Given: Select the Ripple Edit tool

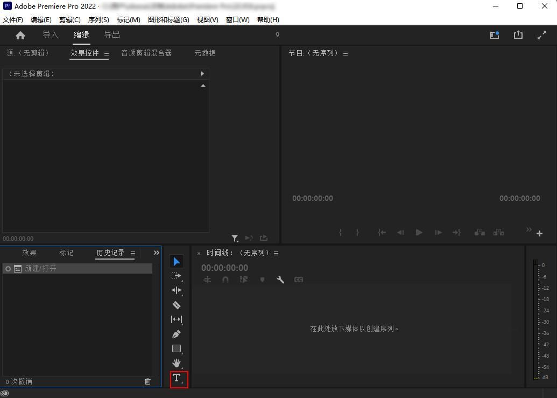Looking at the screenshot, I should tap(177, 290).
